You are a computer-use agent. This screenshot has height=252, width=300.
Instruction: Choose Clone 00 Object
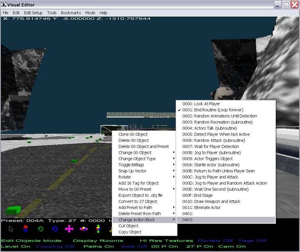click(144, 134)
